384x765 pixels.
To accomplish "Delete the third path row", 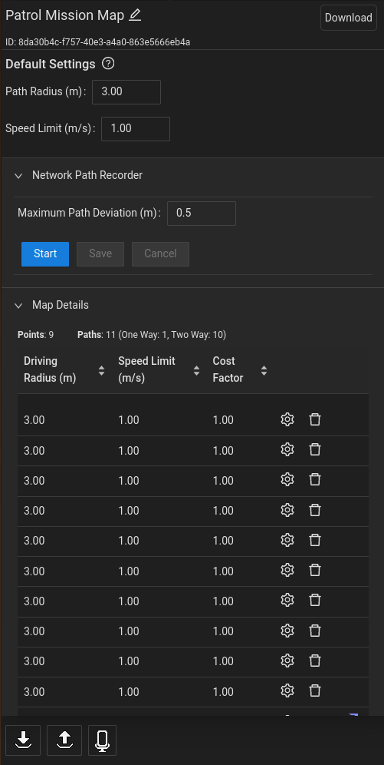I will click(315, 480).
